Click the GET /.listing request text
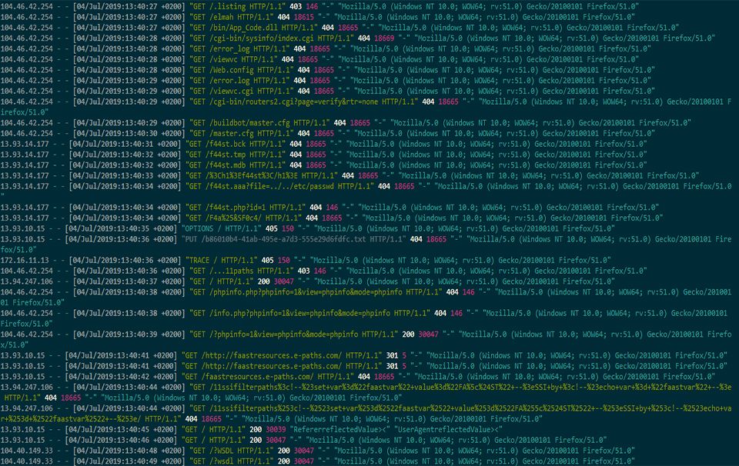The image size is (739, 466). [x=240, y=5]
